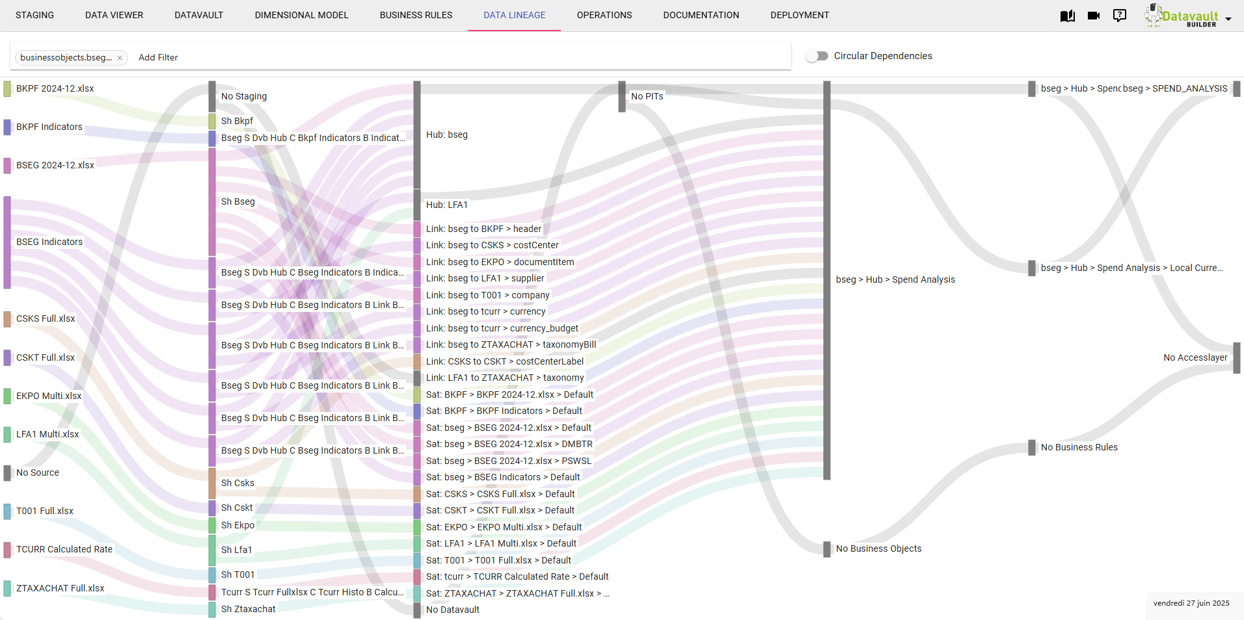The width and height of the screenshot is (1244, 620).
Task: Click the Datavault Builder robot logo
Action: tap(1154, 16)
